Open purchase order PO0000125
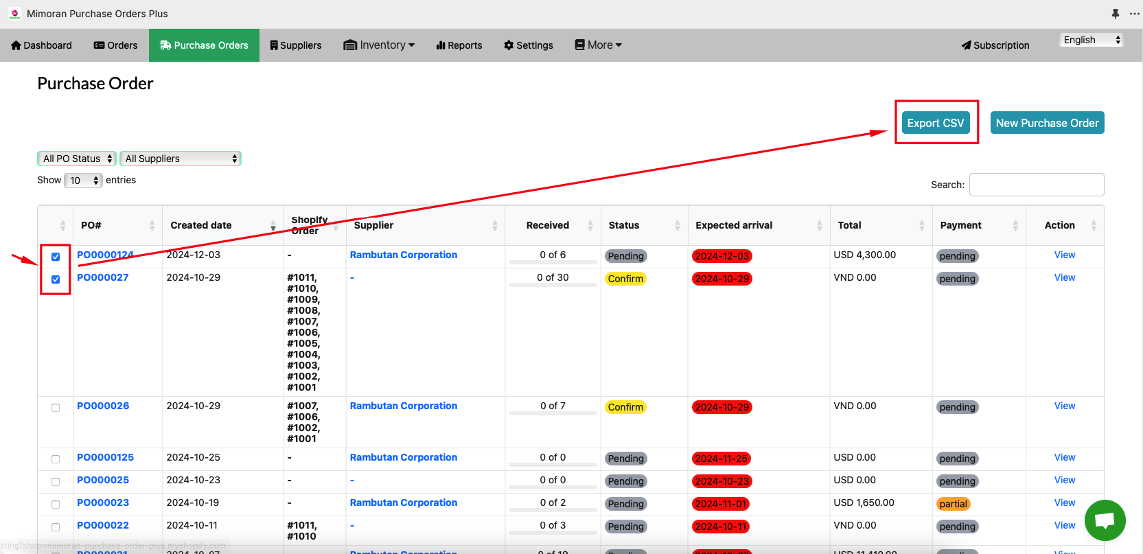This screenshot has width=1143, height=554. 105,457
